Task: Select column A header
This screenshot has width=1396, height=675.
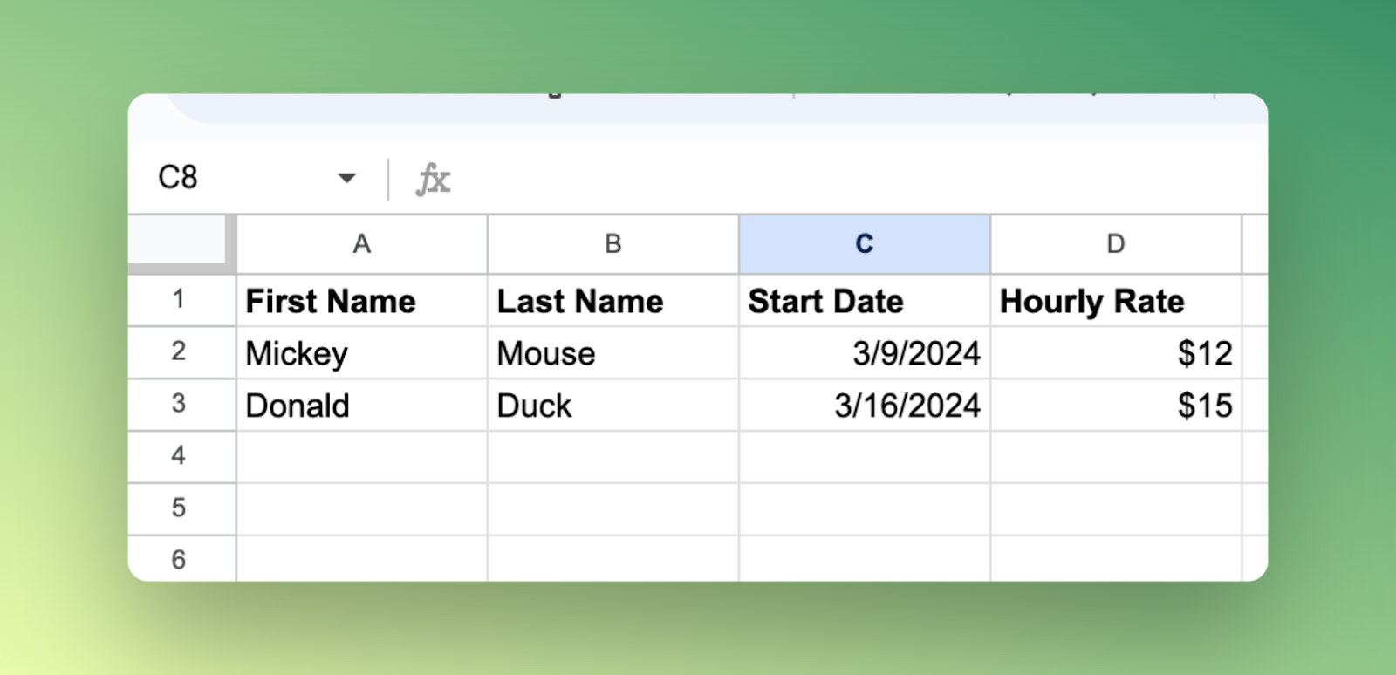Action: [x=362, y=244]
